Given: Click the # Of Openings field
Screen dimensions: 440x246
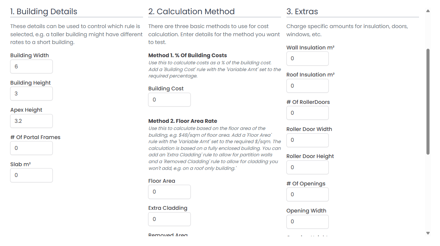Looking at the screenshot, I should [x=307, y=195].
